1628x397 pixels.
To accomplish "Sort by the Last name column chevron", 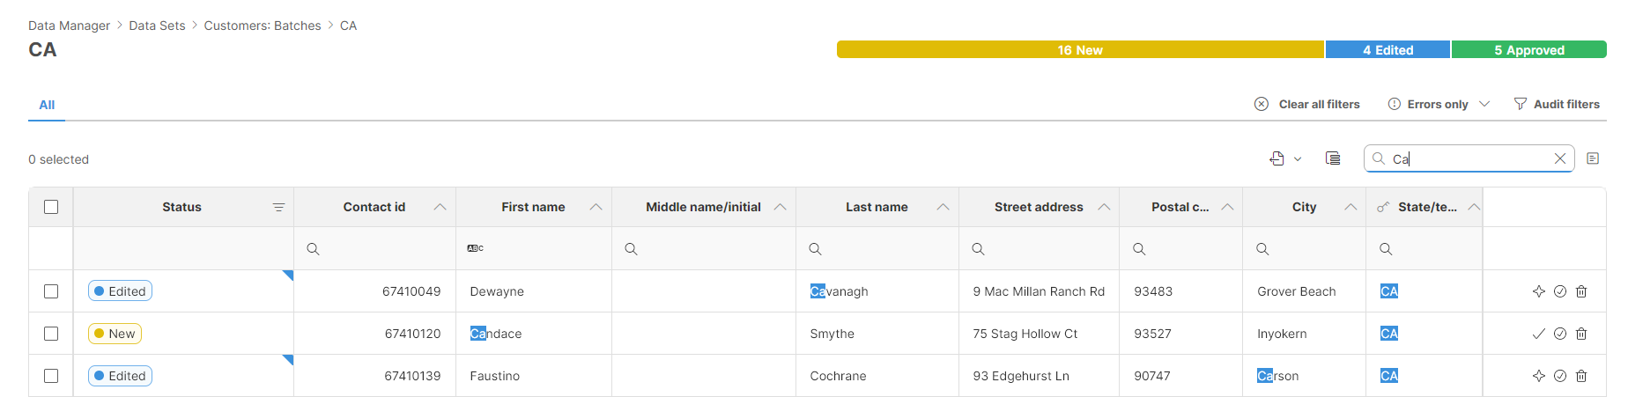I will click(943, 207).
